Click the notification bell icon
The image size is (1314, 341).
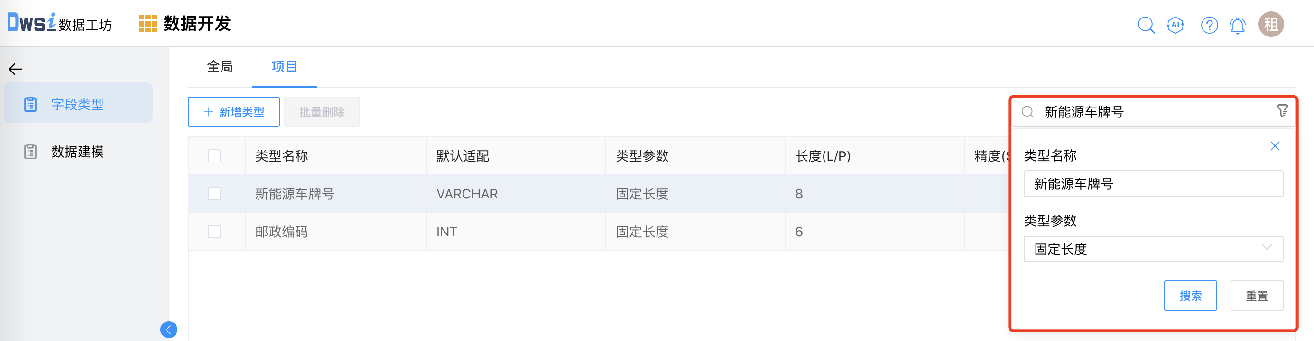tap(1238, 25)
